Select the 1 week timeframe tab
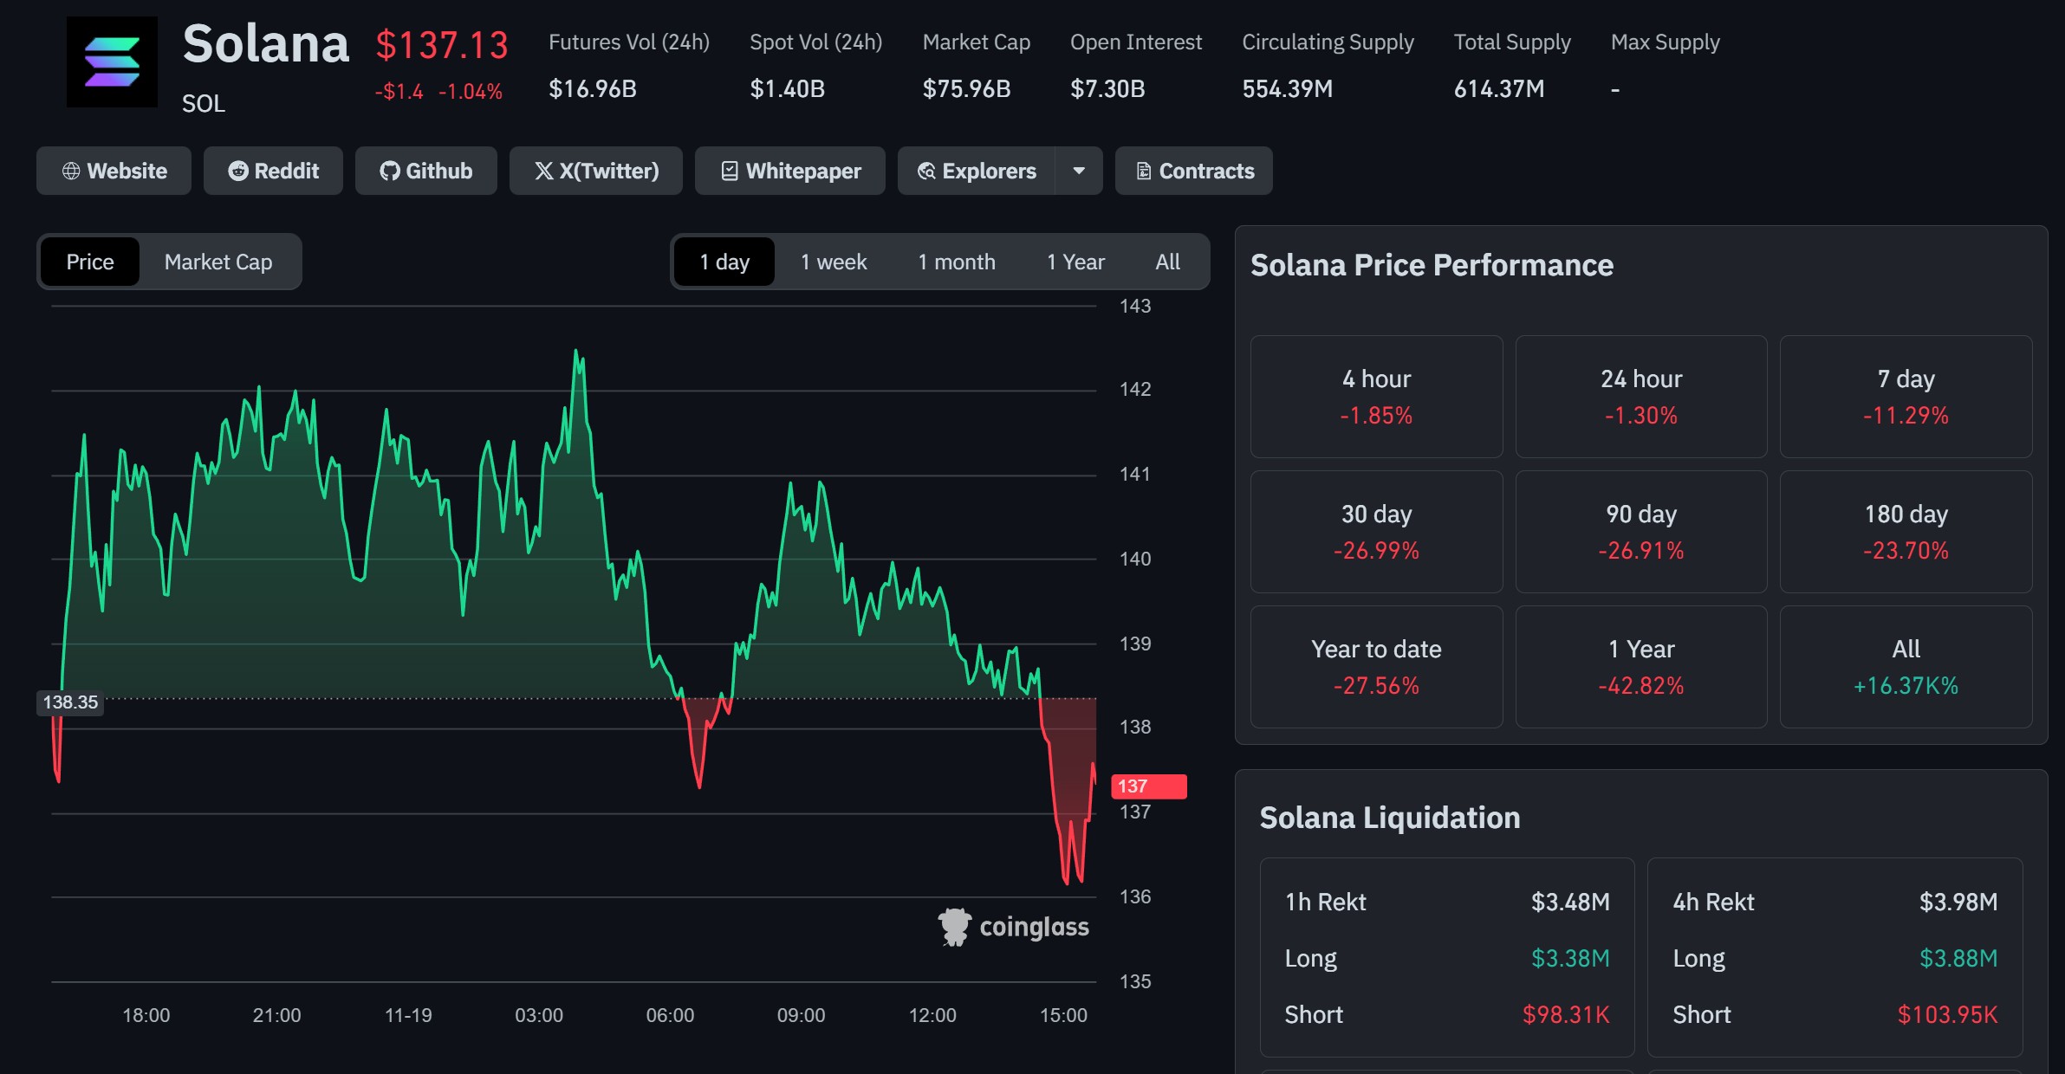This screenshot has height=1074, width=2065. (x=834, y=262)
